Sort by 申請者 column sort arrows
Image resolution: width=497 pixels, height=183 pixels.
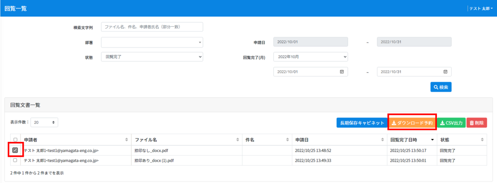127,140
